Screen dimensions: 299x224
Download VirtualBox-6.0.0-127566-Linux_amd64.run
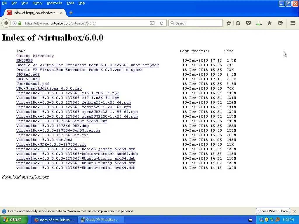(62, 121)
